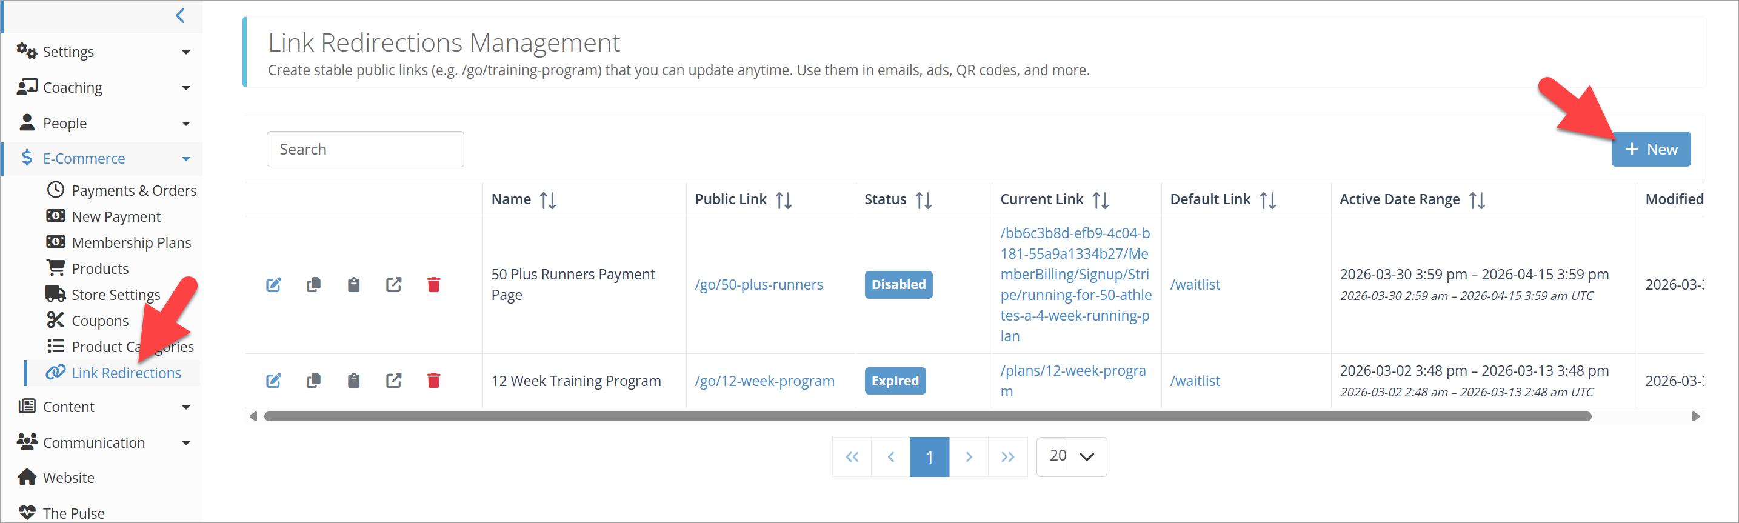Go to Coupons in the sidebar

[100, 321]
